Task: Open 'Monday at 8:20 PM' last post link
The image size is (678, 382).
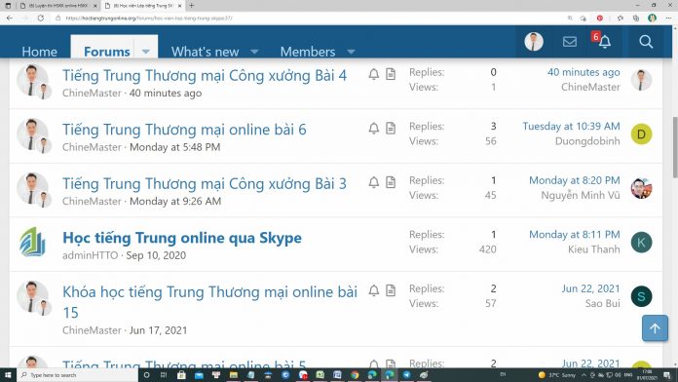Action: (574, 180)
